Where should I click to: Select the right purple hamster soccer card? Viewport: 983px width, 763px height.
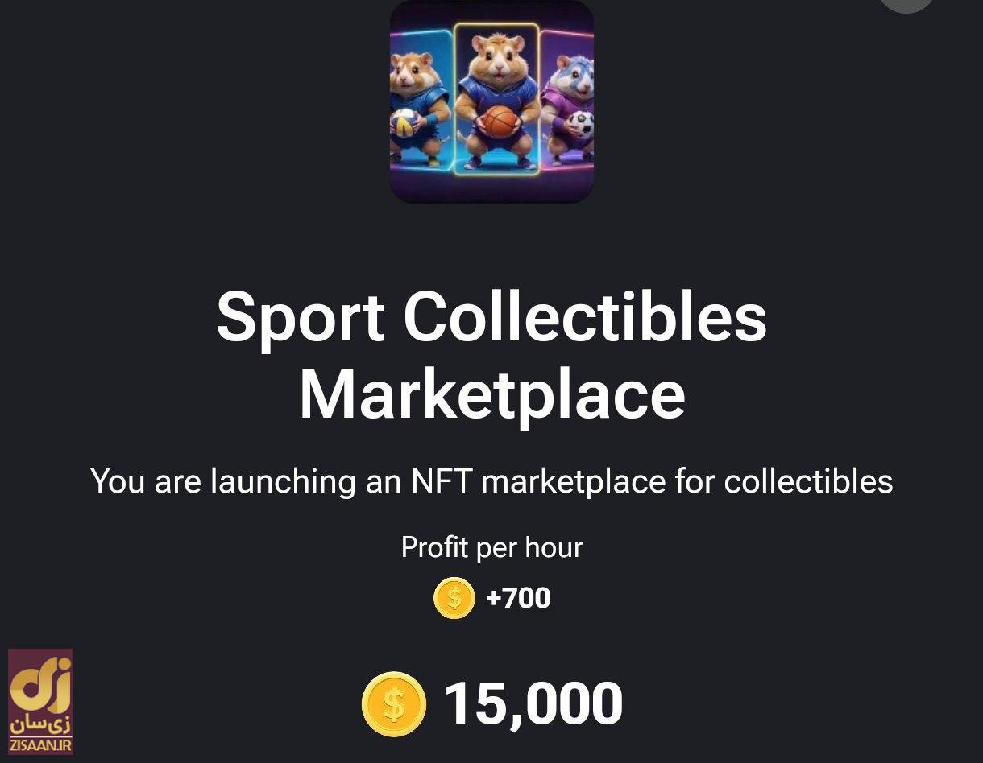[x=570, y=97]
